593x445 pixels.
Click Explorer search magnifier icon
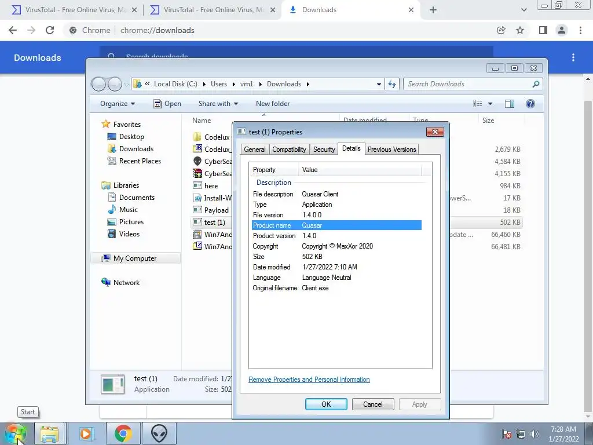pyautogui.click(x=536, y=84)
